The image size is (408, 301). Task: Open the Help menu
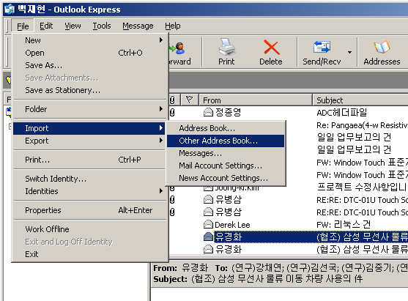[x=173, y=26]
